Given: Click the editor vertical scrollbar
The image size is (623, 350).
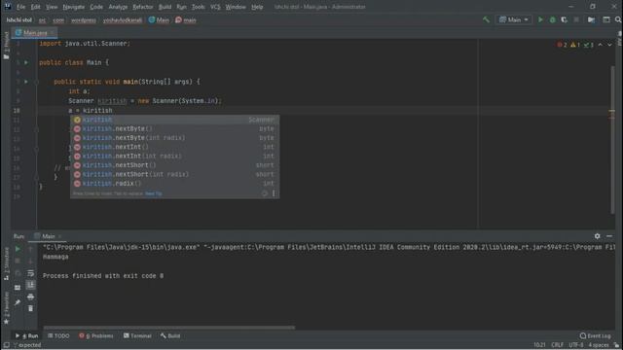Looking at the screenshot, I should pos(612,140).
